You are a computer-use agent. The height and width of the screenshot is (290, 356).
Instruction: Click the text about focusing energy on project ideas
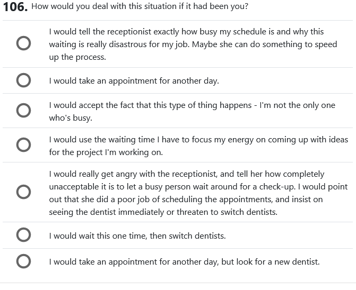pos(198,140)
